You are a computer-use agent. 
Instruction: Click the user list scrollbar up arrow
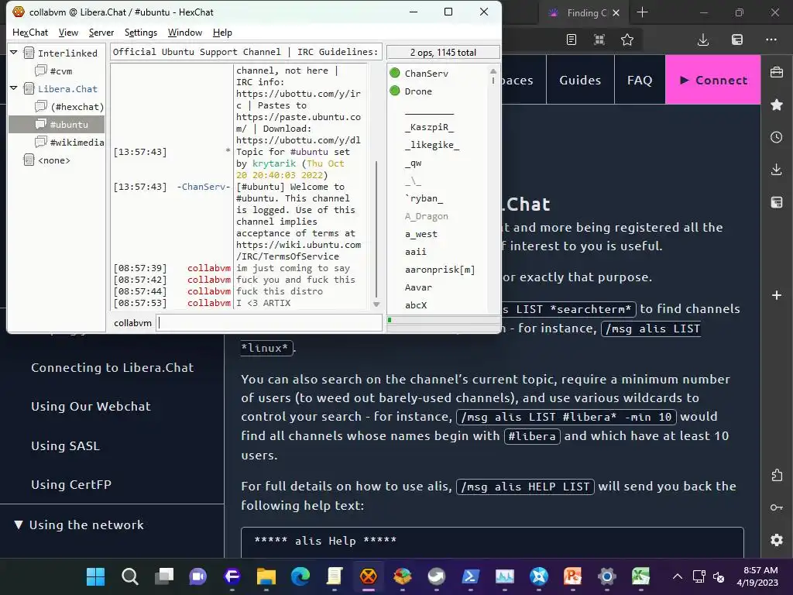click(x=493, y=71)
